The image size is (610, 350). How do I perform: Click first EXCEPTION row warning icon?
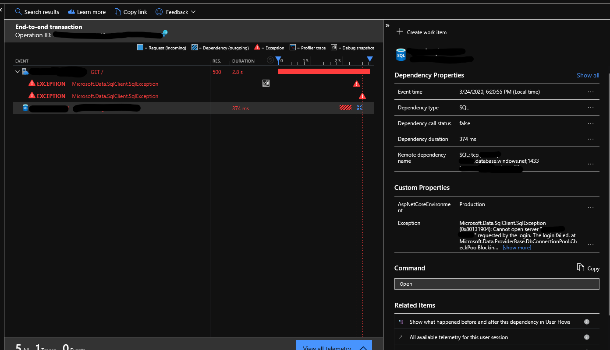(x=32, y=83)
